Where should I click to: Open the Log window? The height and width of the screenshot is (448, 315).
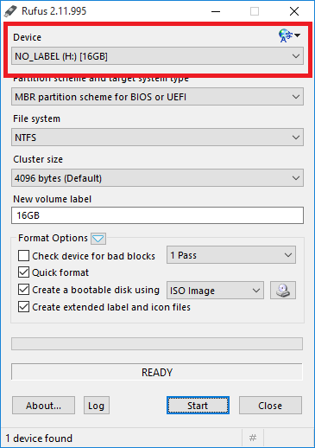(97, 406)
